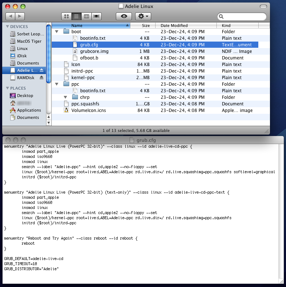Select chrp folder icon
This screenshot has width=286, height=287.
pos(75,97)
